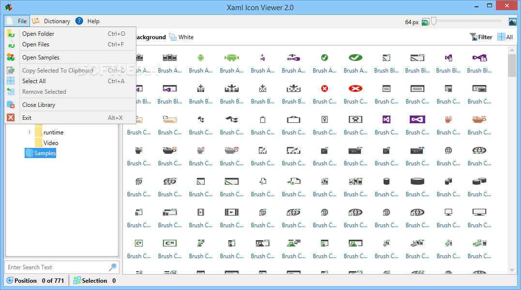Click the small image icon left of slider
Image resolution: width=521 pixels, height=290 pixels.
[425, 22]
